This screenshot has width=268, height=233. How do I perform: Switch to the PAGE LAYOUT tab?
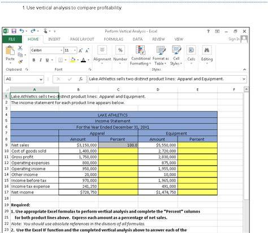coord(82,39)
